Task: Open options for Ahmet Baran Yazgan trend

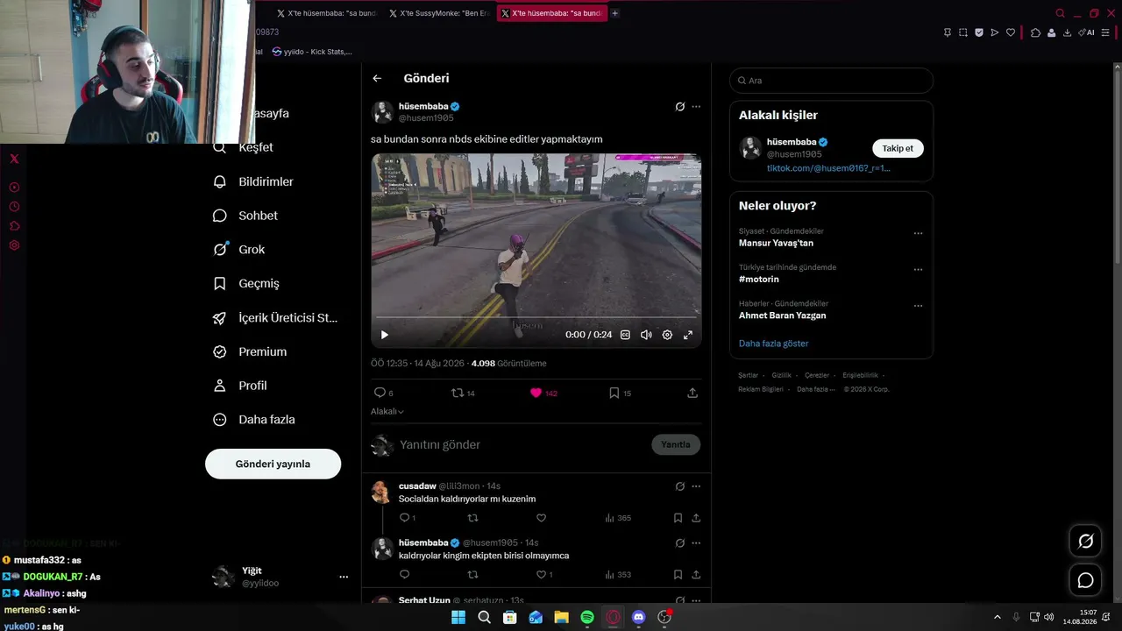Action: (x=918, y=306)
